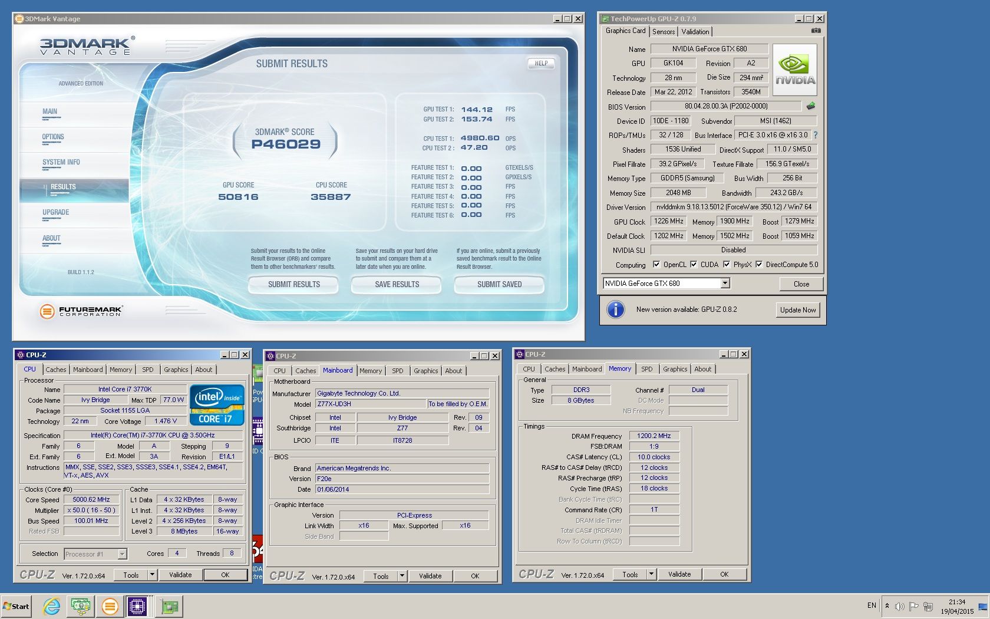This screenshot has height=619, width=990.
Task: Click OK in the CPU-Z Memory window
Action: point(724,574)
